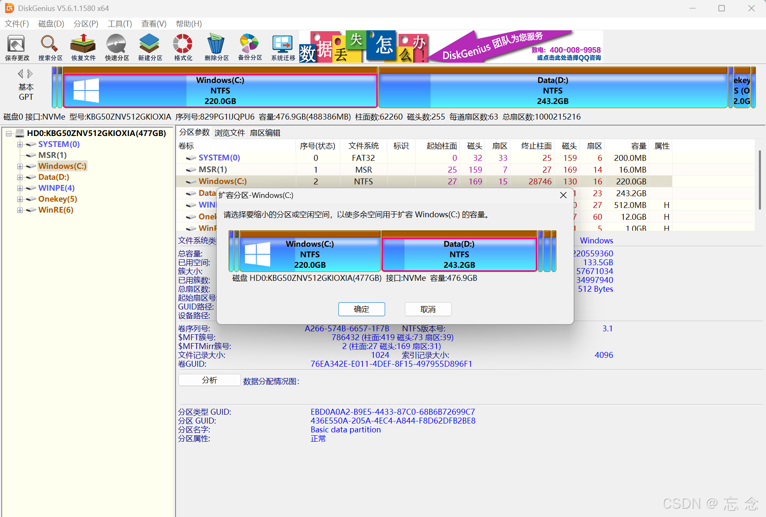766x517 pixels.
Task: Collapse the HD0 disk tree node
Action: 8,133
